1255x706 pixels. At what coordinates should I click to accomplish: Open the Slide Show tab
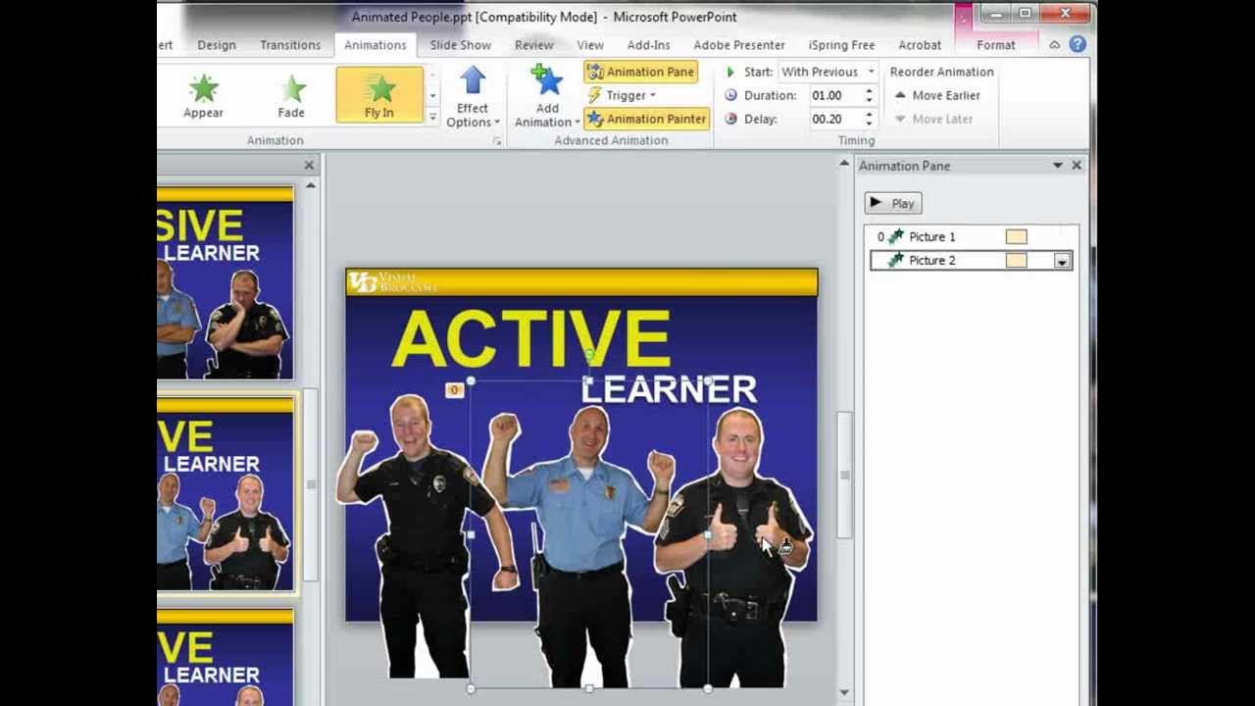(460, 45)
